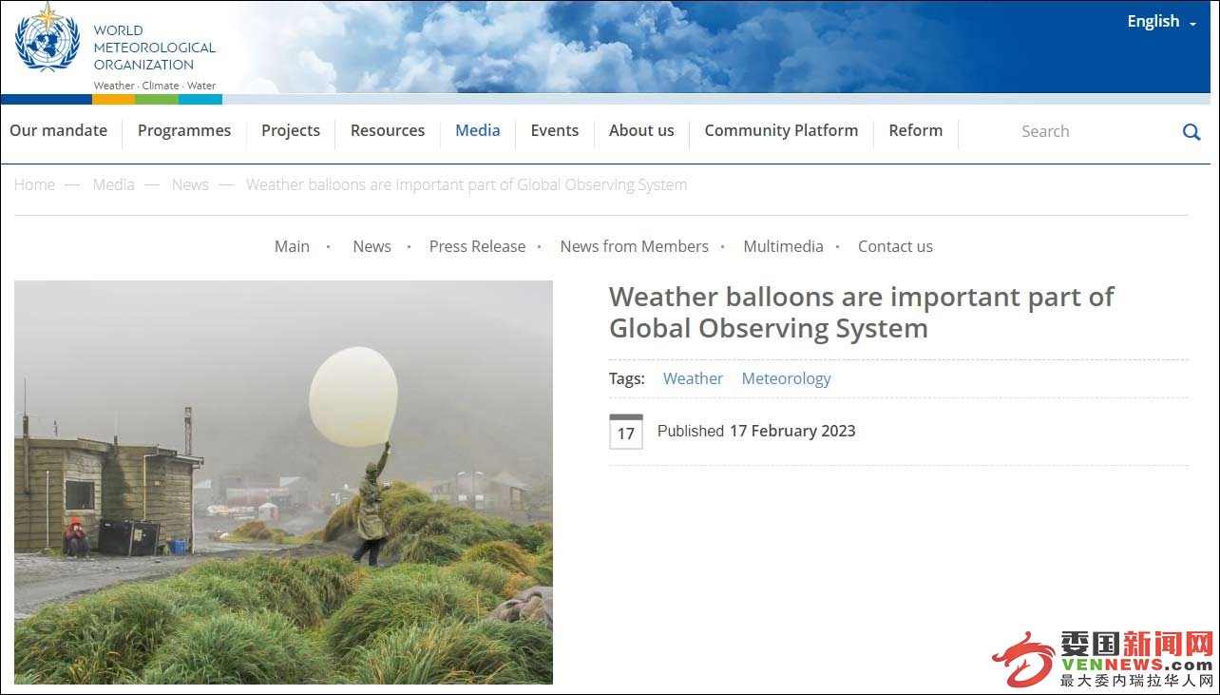Click the breadcrumb article title text
Screen dimensions: 1220x695
coord(467,184)
